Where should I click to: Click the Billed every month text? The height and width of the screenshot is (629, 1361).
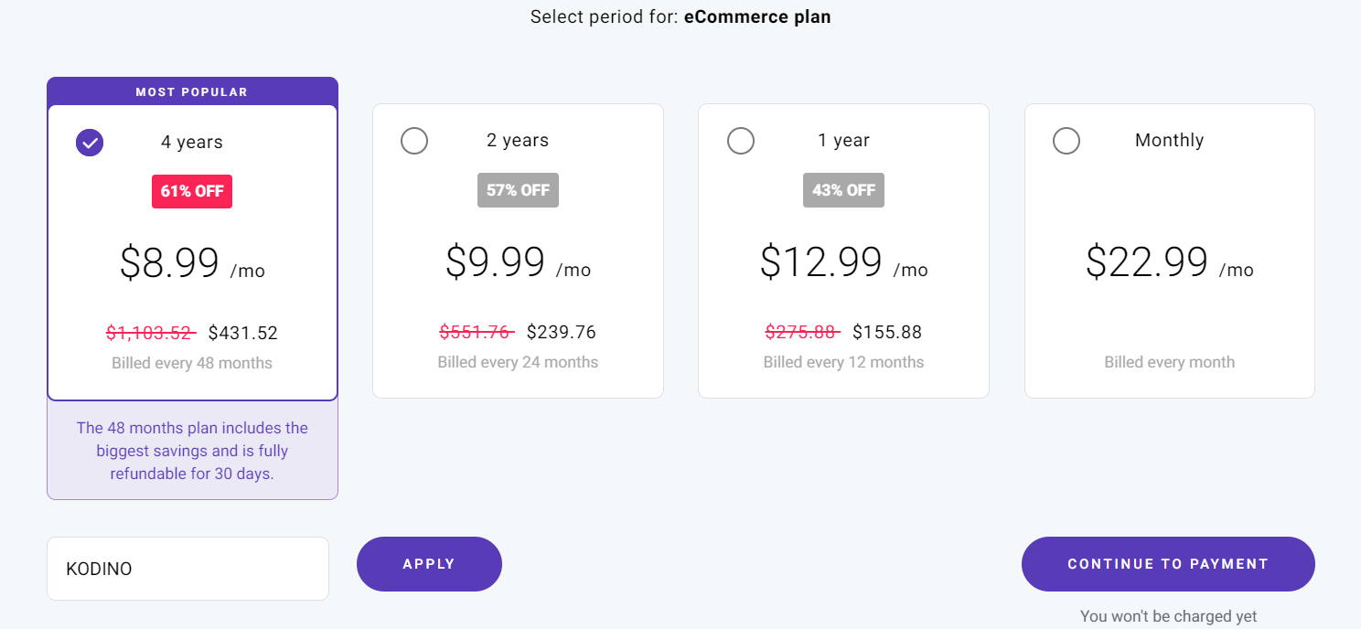[1169, 362]
